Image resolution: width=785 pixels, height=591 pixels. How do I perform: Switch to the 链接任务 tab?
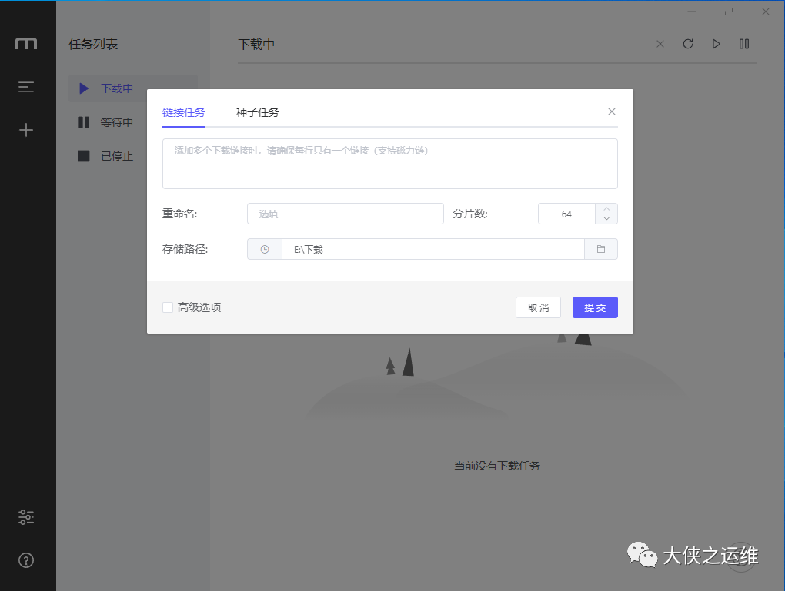click(x=184, y=112)
